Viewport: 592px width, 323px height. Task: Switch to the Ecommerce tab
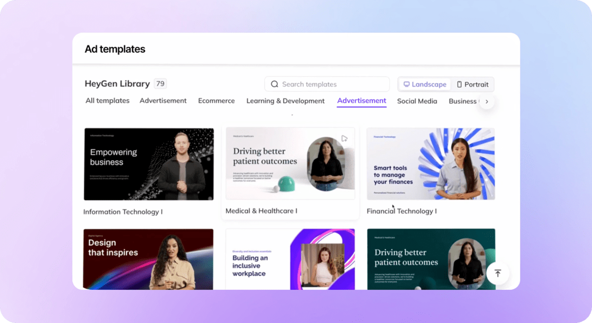click(x=216, y=101)
